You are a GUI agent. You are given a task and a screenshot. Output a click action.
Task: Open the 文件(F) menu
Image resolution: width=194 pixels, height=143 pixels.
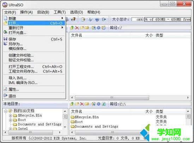(x=10, y=12)
